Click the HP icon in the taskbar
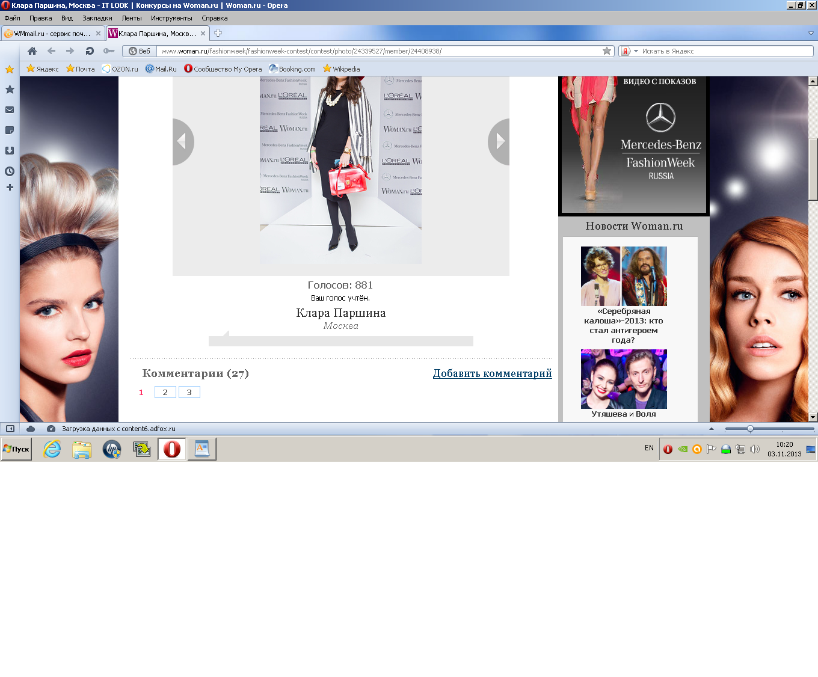Screen dimensions: 818x677 (x=112, y=449)
